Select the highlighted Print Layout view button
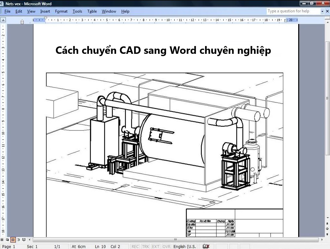This screenshot has height=249, width=330. (x=13, y=240)
